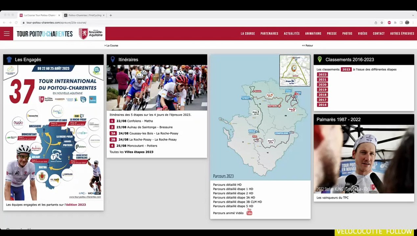Click the Nouvelle-Aquitaine region logo

[x=91, y=33]
